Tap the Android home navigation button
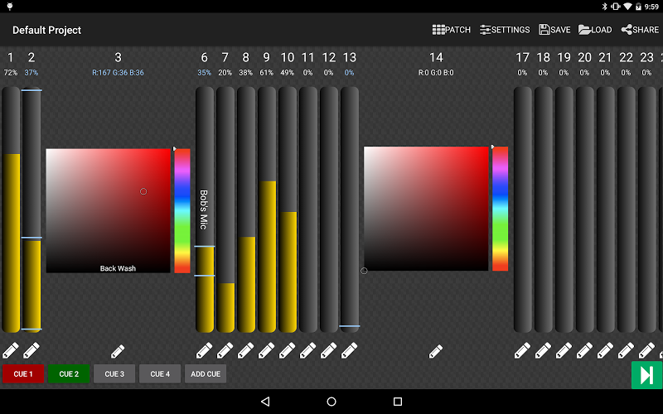This screenshot has width=663, height=414. 331,402
